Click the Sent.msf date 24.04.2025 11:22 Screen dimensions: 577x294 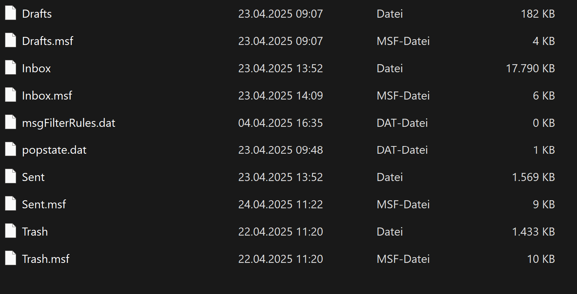click(280, 204)
